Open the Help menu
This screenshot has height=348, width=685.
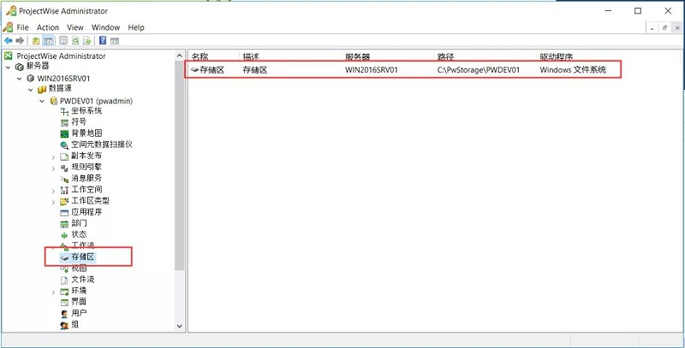click(136, 27)
